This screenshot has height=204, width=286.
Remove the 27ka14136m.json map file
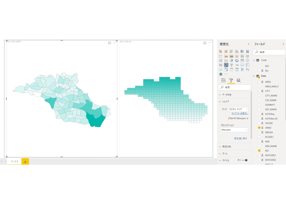pyautogui.click(x=248, y=118)
